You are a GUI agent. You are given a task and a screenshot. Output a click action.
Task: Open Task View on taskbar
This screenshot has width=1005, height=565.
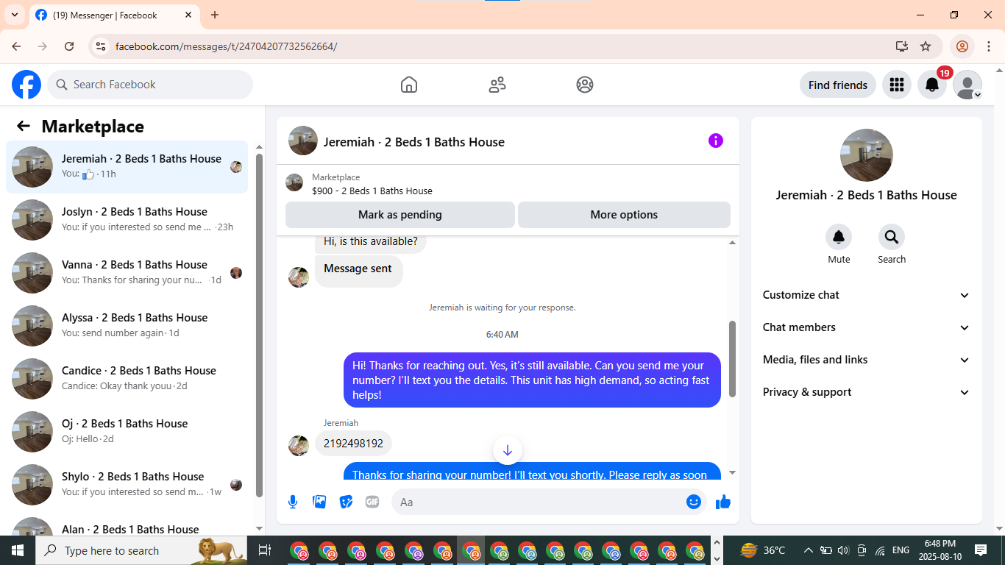265,550
